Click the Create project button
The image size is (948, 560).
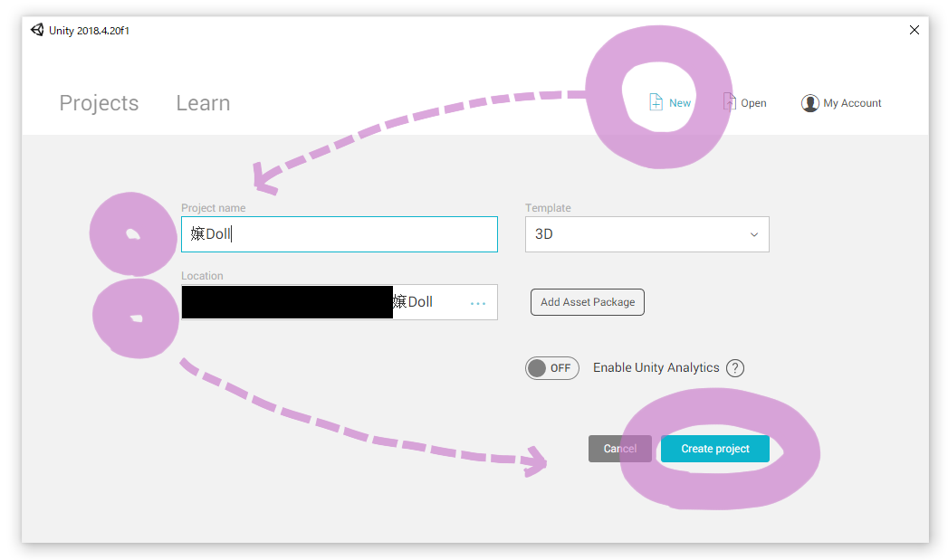[x=715, y=449]
